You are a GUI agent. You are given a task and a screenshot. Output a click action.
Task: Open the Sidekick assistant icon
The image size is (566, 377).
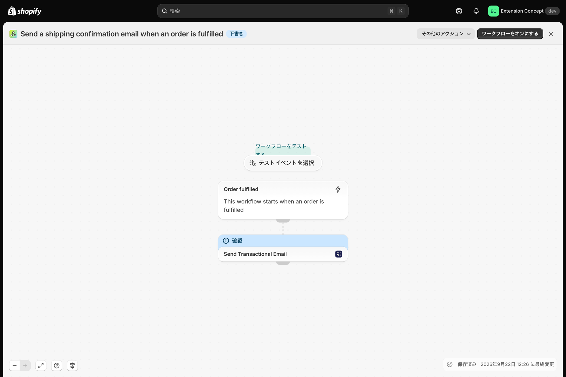(459, 11)
